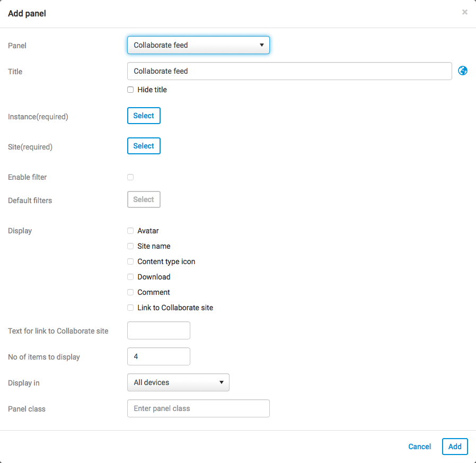Click the Panel class input field
The image size is (476, 463).
[x=198, y=408]
